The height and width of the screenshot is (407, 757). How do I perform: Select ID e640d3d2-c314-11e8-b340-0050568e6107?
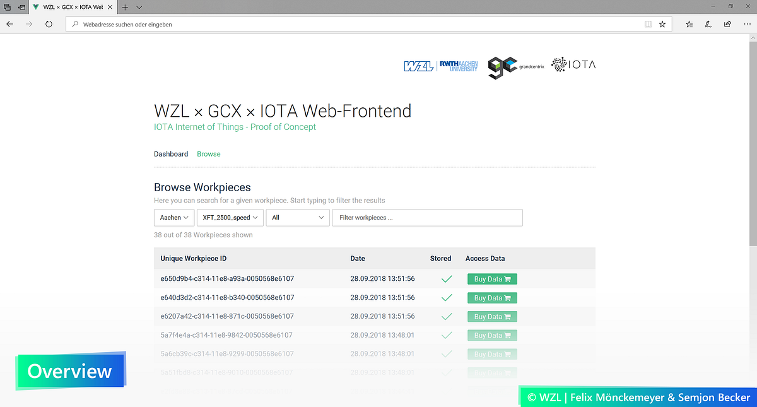coord(227,297)
